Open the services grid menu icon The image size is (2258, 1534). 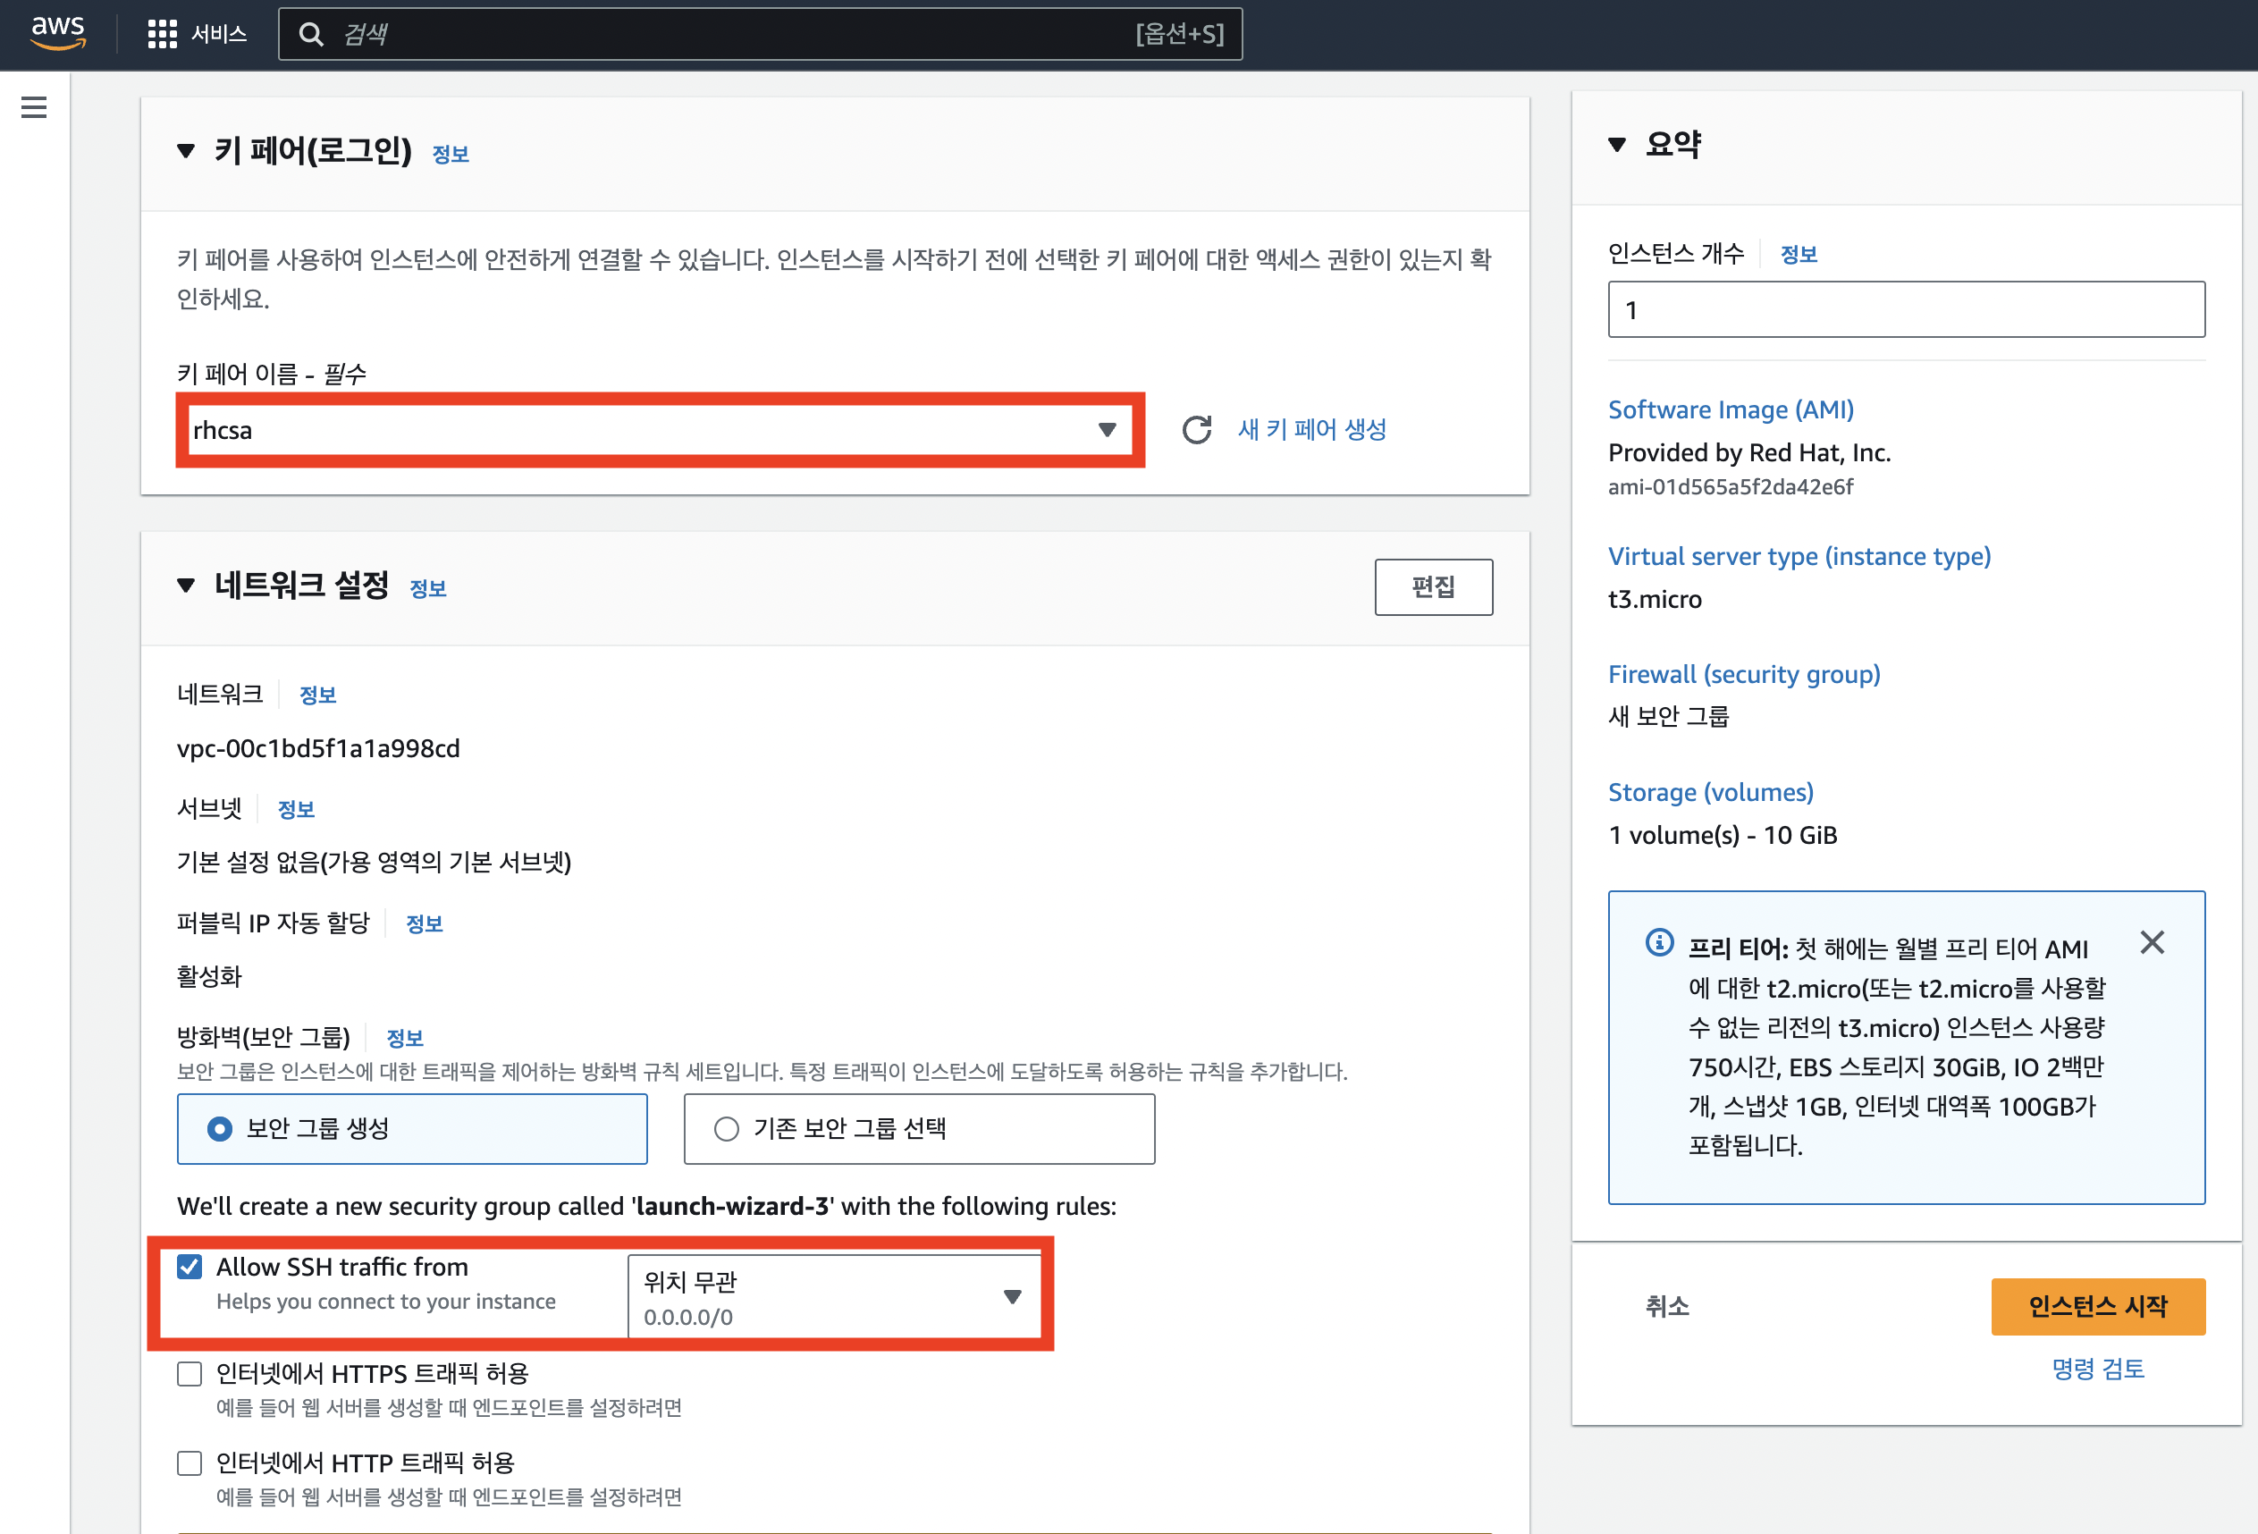point(161,34)
